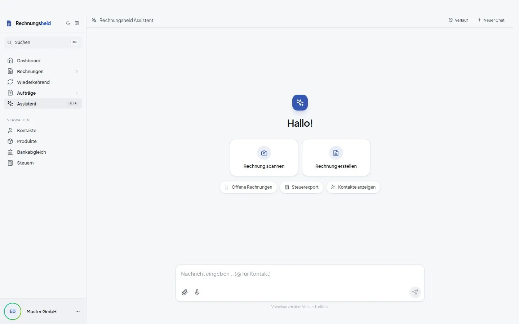The height and width of the screenshot is (324, 519).
Task: Expand the Rechnungen submenu chevron
Action: (x=77, y=71)
